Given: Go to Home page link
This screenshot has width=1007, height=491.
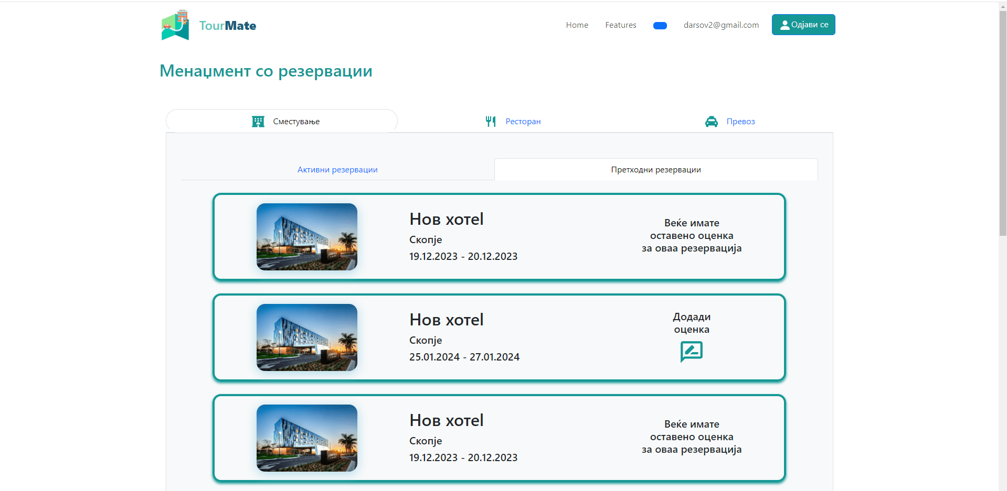Looking at the screenshot, I should (577, 25).
